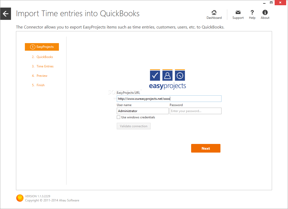Click the VERSION 1.1.3.2229 text
The width and height of the screenshot is (288, 209).
[38, 196]
